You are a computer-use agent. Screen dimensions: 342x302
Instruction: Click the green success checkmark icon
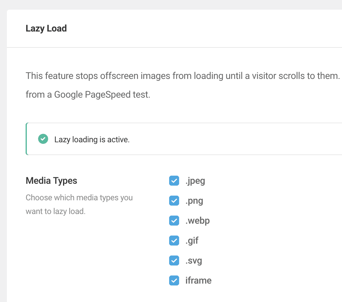(43, 139)
